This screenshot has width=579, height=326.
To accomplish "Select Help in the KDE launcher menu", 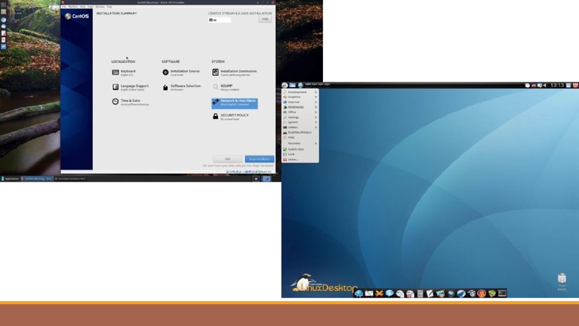I will point(300,138).
